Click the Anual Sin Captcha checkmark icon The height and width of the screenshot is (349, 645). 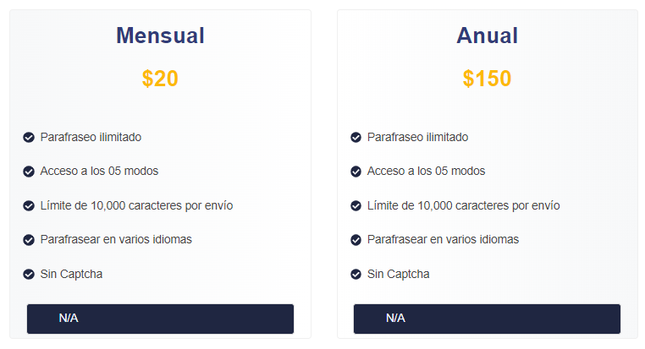tap(356, 274)
